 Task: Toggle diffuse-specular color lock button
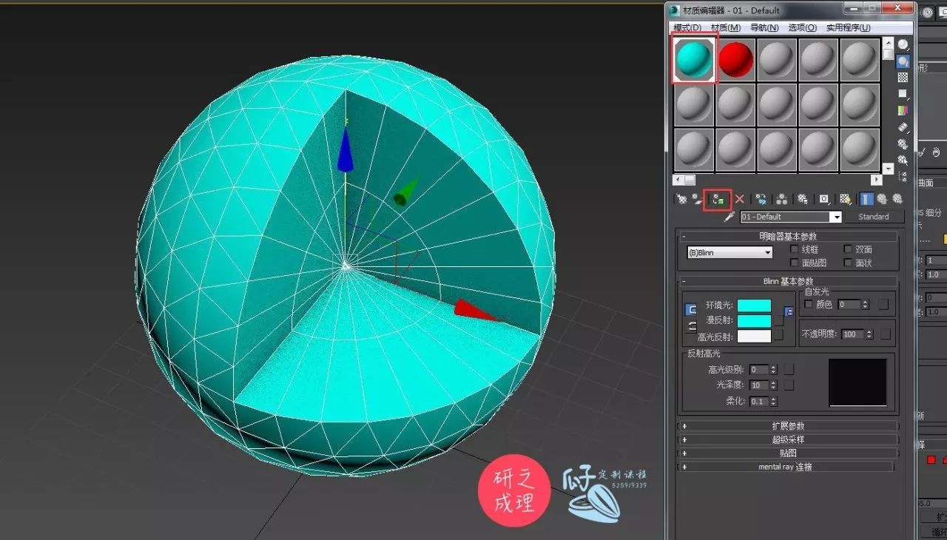[x=692, y=326]
